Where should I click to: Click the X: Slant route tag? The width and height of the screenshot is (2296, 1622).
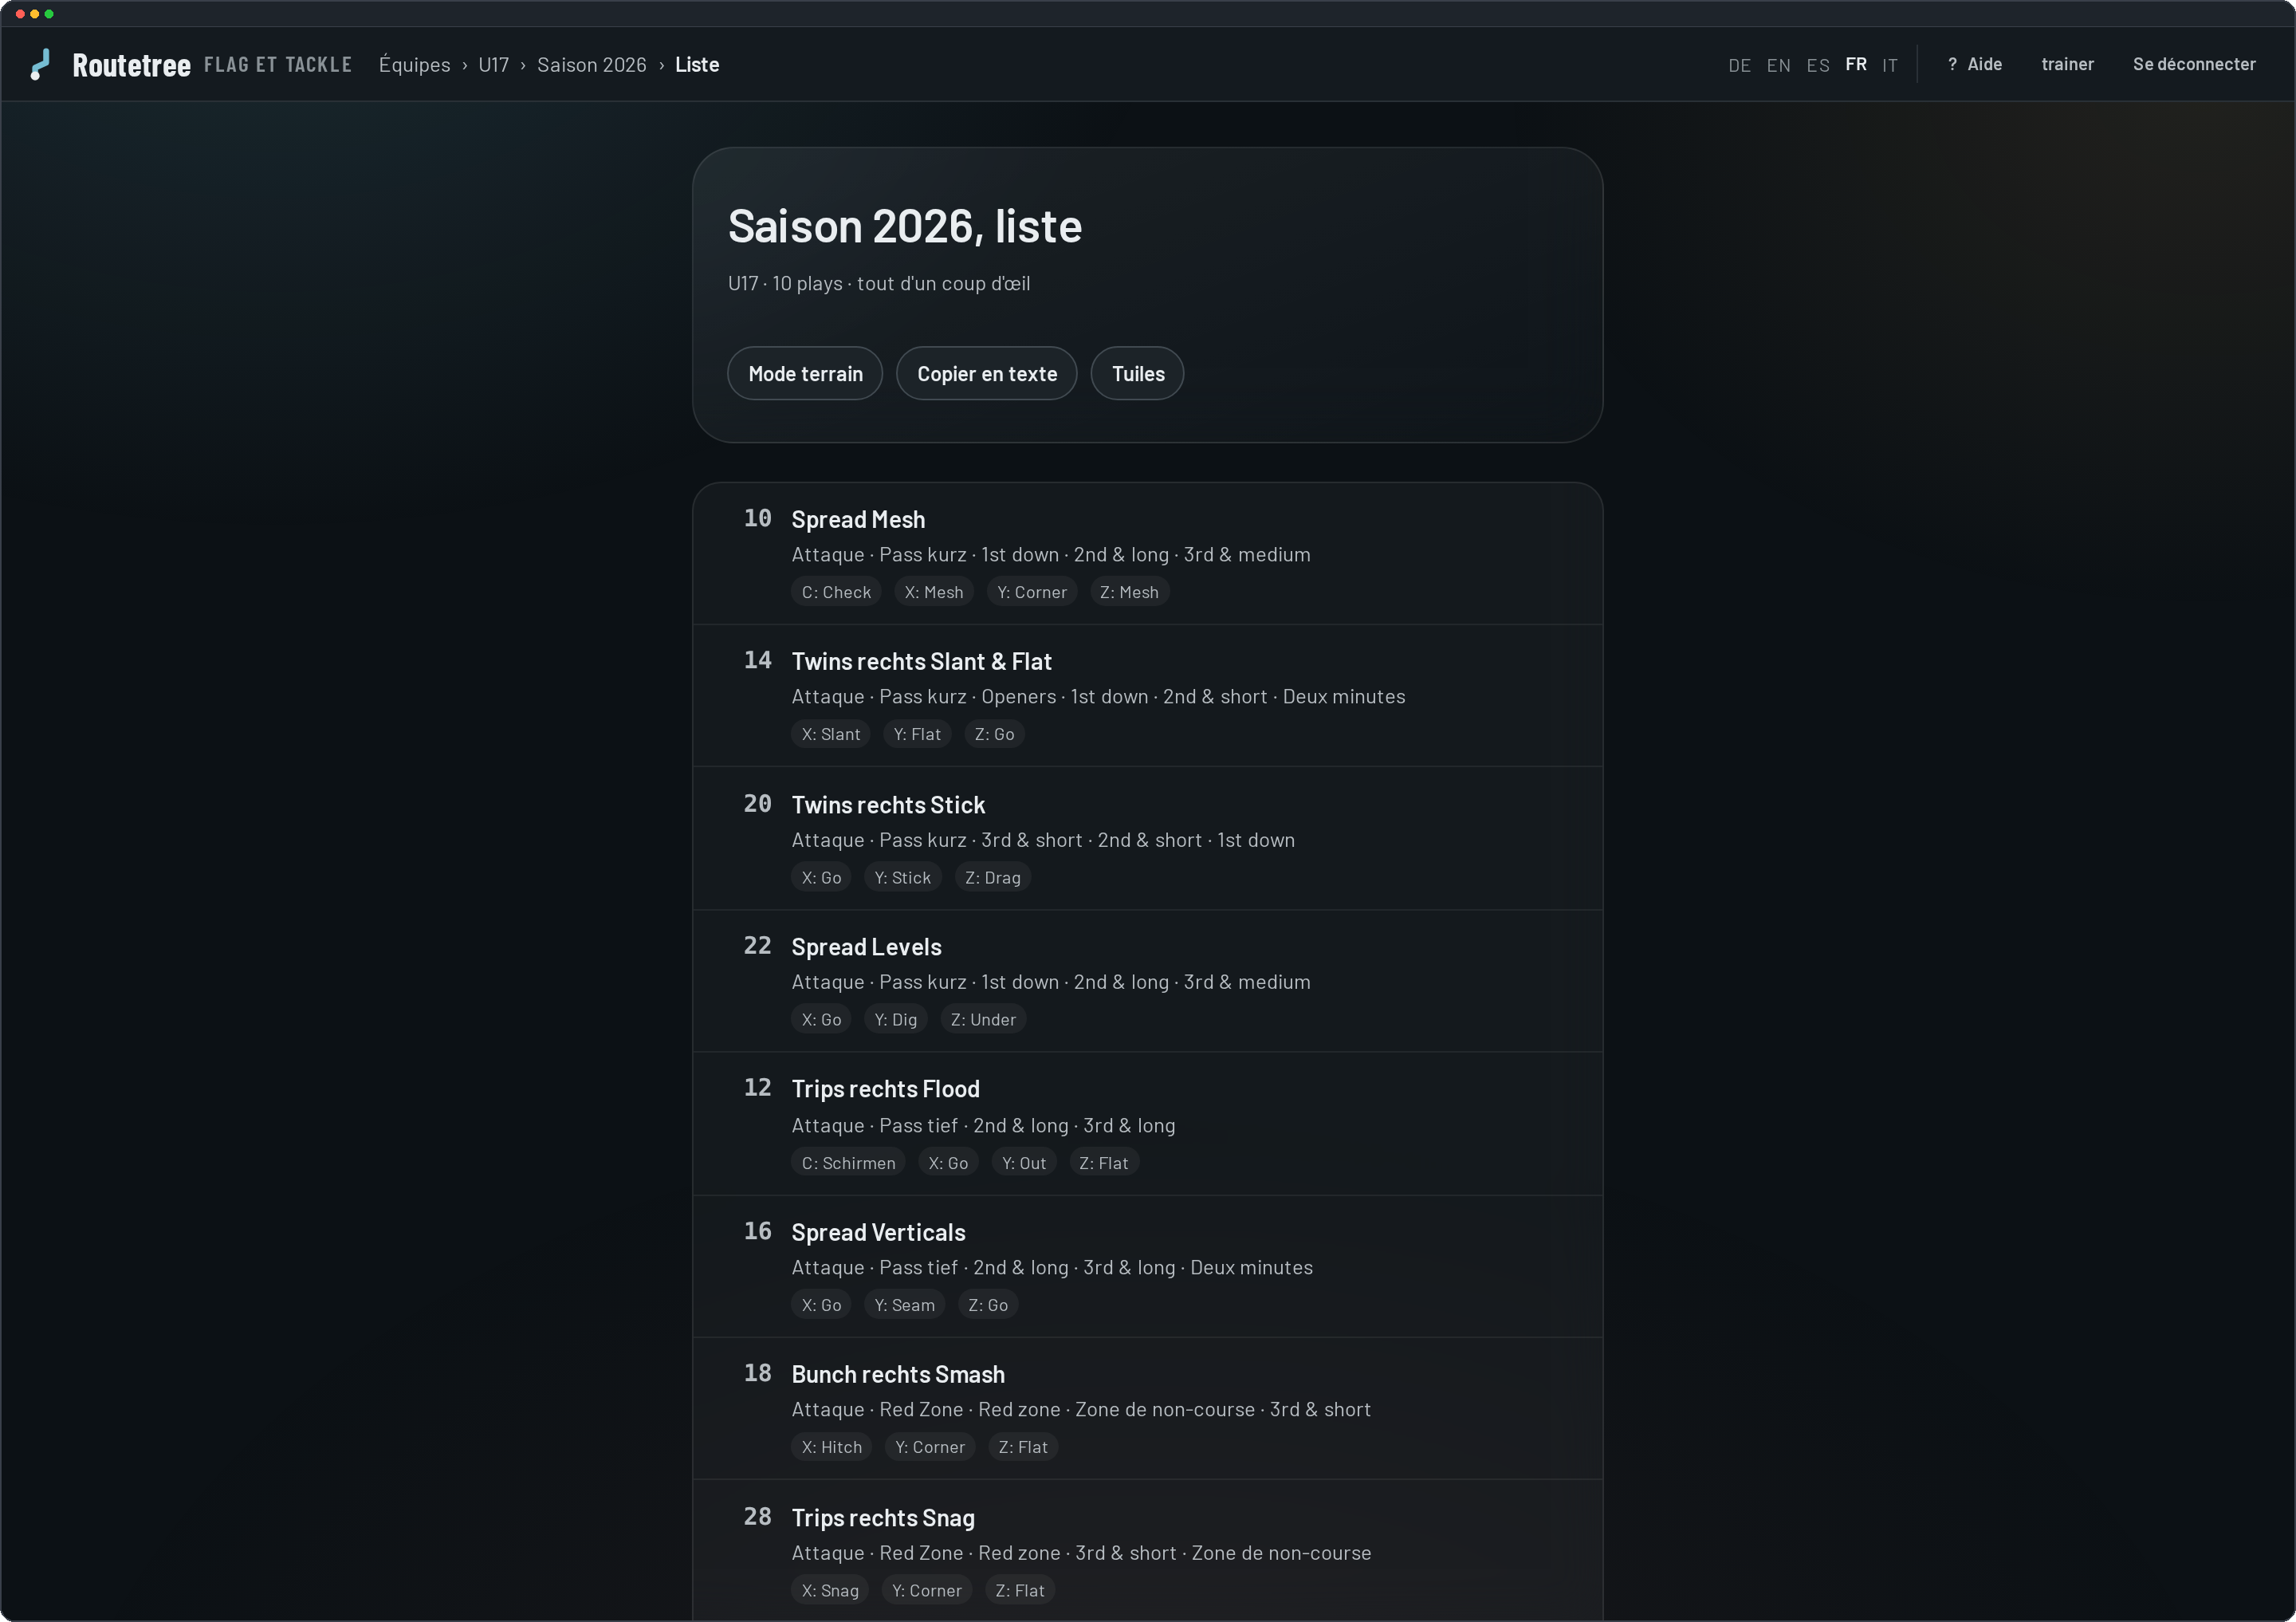(x=830, y=734)
